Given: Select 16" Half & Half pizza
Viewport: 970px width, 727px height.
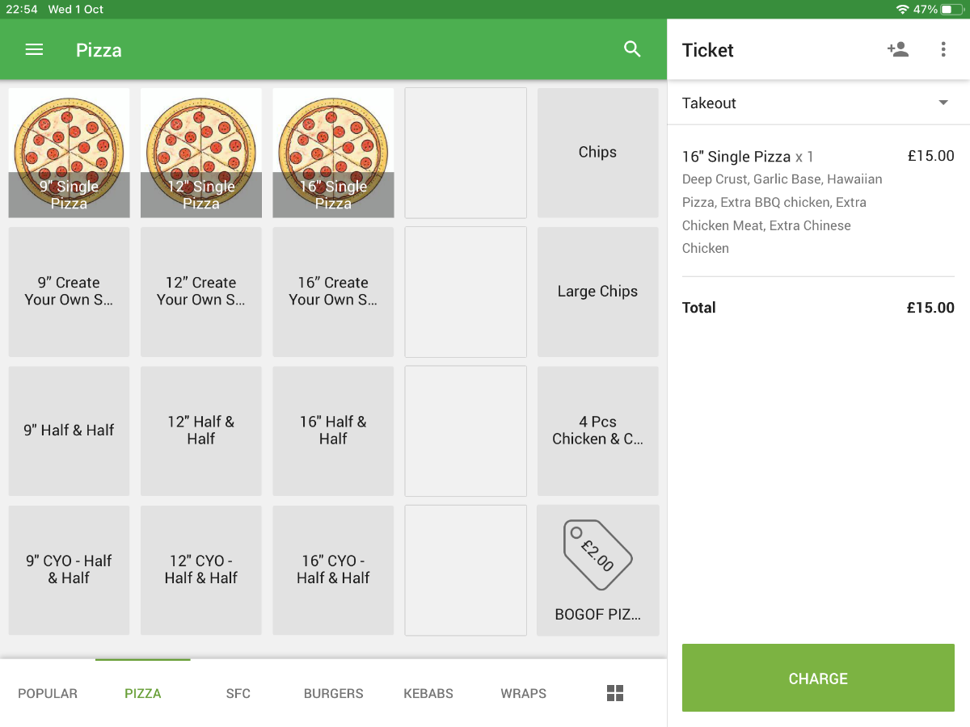Looking at the screenshot, I should pyautogui.click(x=333, y=431).
